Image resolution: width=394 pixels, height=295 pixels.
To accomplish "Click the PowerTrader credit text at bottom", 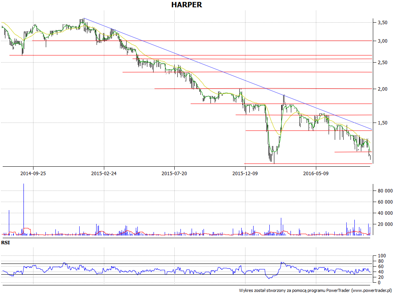I will 316,290.
